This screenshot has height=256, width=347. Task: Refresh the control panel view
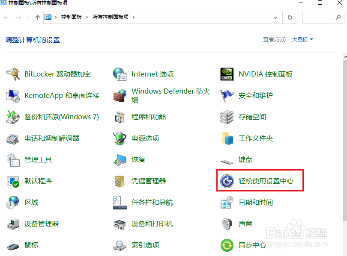[x=290, y=17]
